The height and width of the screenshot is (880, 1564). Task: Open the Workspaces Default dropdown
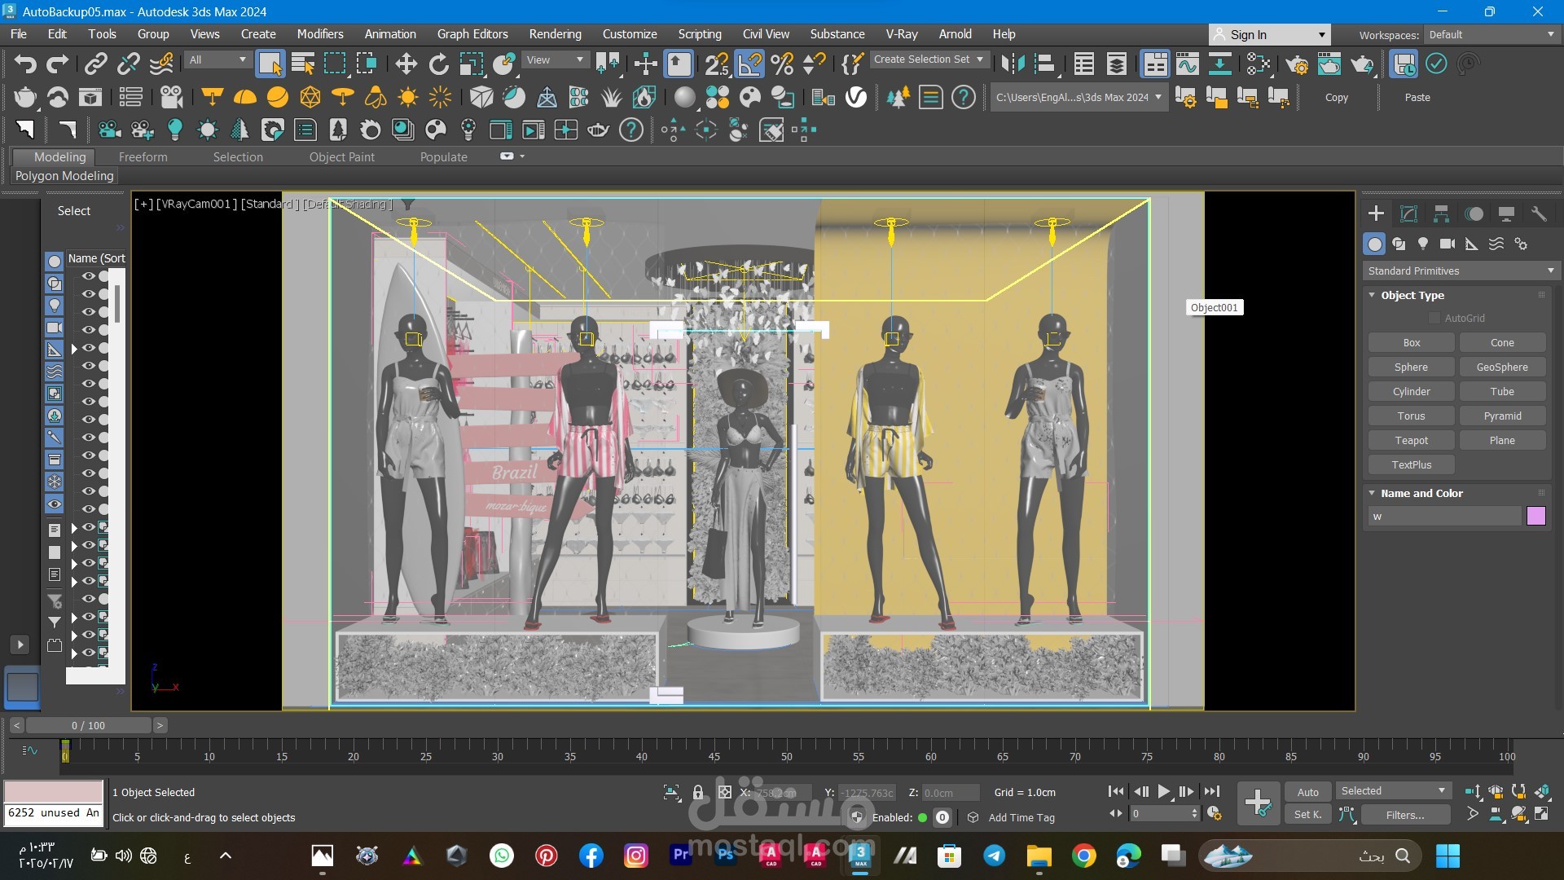click(1492, 34)
